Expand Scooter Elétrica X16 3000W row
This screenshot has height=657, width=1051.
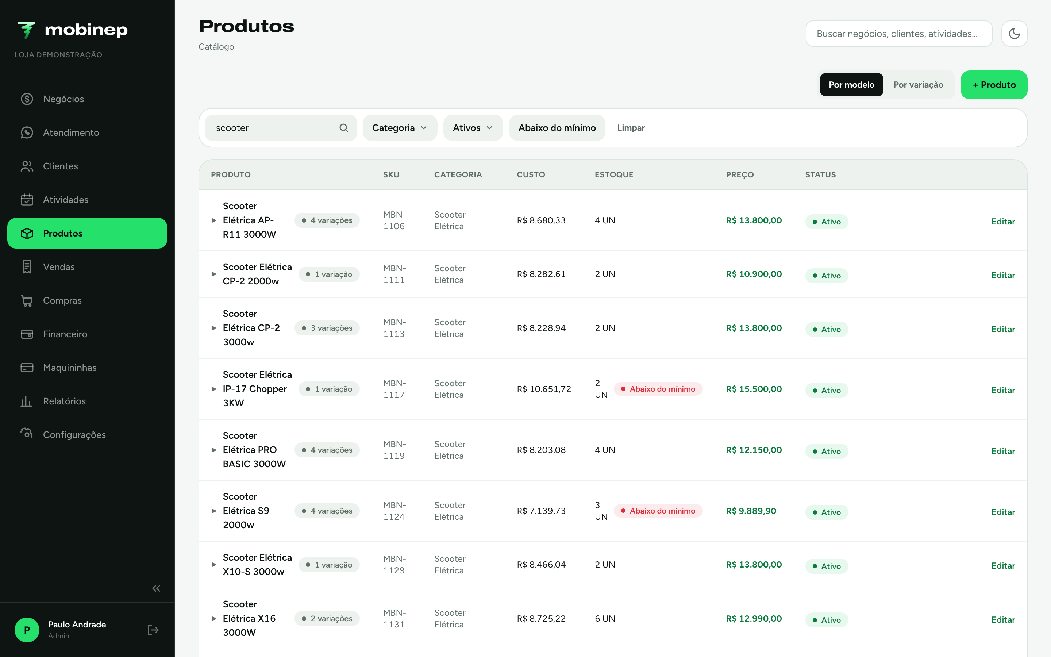click(x=214, y=618)
